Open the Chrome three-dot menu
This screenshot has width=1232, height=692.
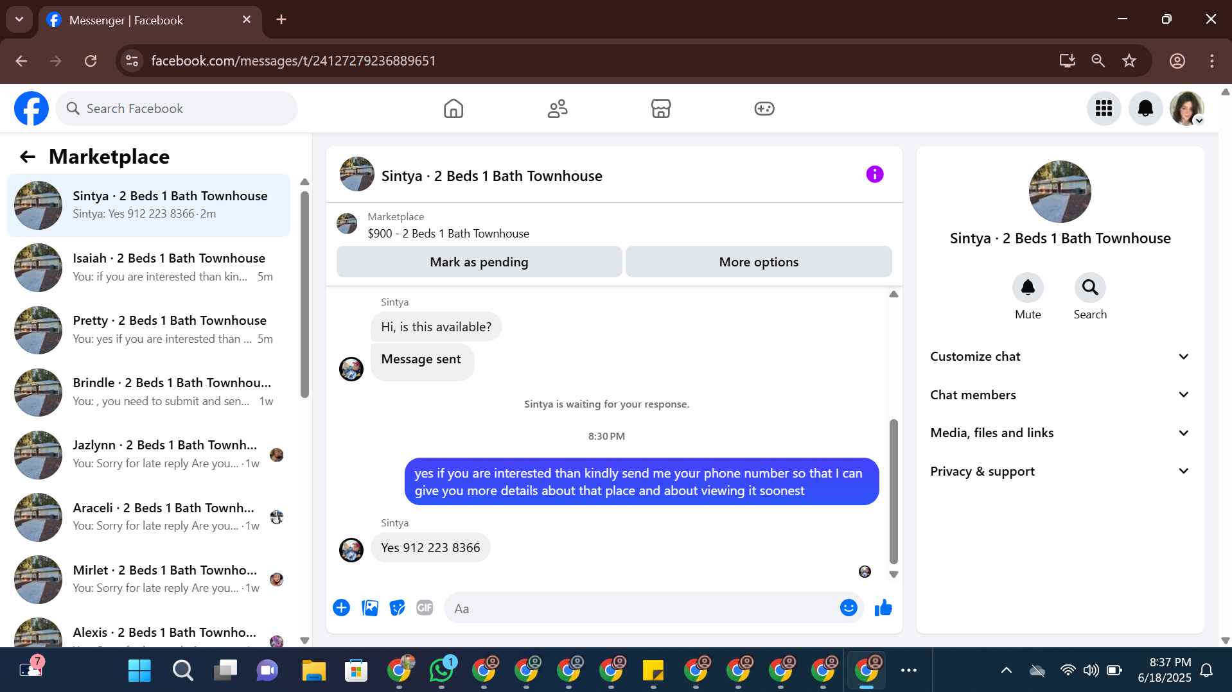click(x=1212, y=61)
